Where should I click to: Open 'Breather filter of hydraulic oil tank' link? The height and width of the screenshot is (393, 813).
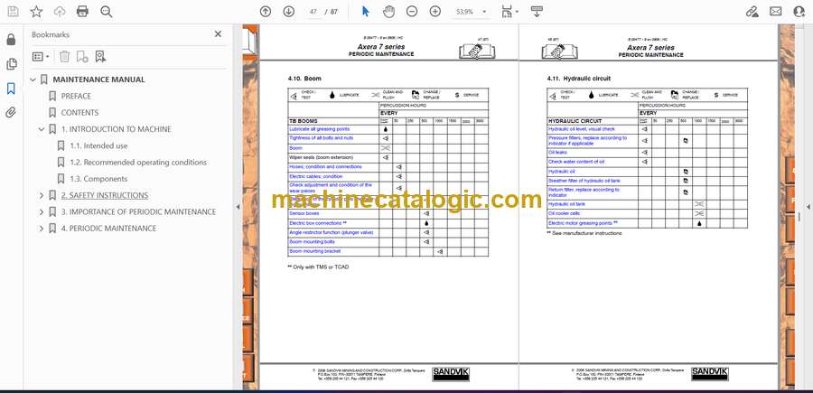584,181
